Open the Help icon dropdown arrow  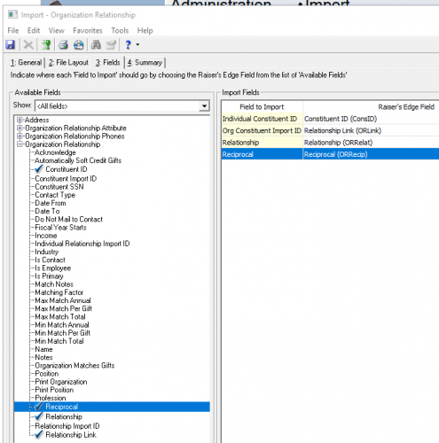pyautogui.click(x=137, y=45)
